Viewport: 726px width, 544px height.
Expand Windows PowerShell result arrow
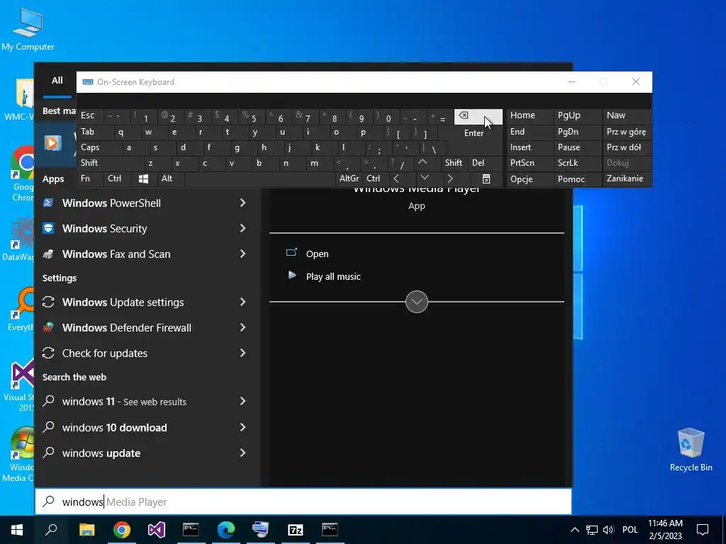tap(242, 203)
